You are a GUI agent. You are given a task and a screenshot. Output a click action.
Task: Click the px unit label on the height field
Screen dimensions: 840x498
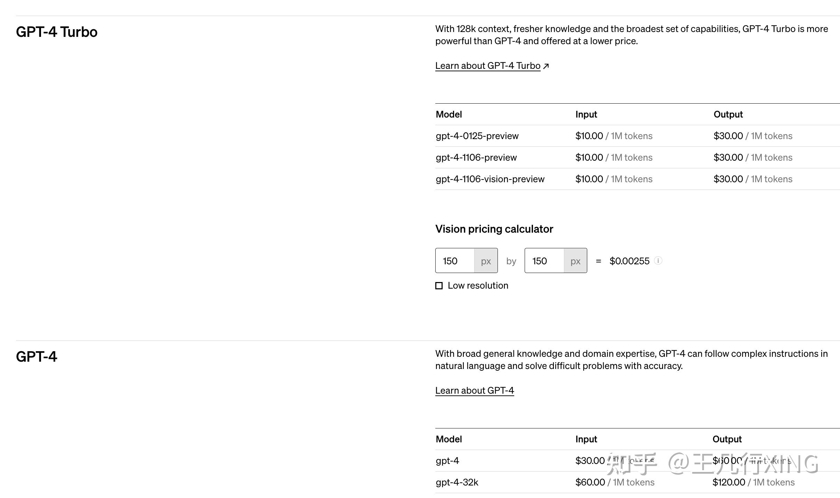(x=575, y=260)
